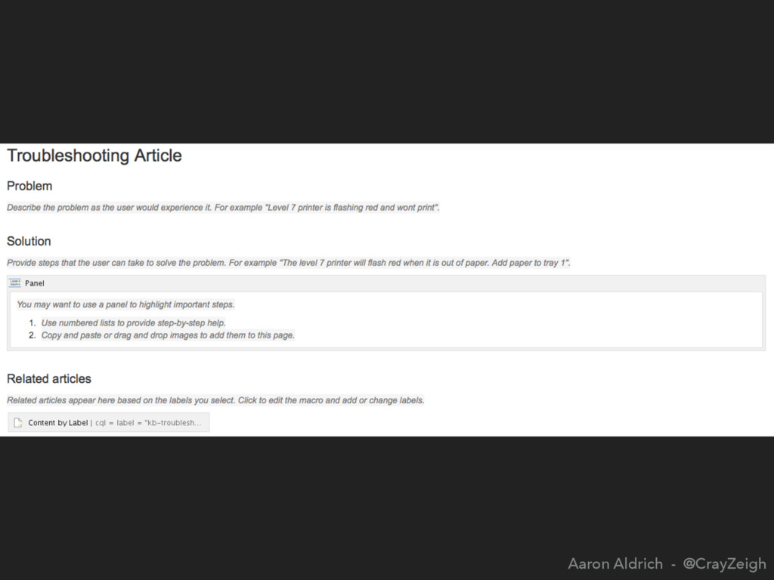Open the Content by Label macro
Screen dimensions: 774x580
pyautogui.click(x=109, y=423)
